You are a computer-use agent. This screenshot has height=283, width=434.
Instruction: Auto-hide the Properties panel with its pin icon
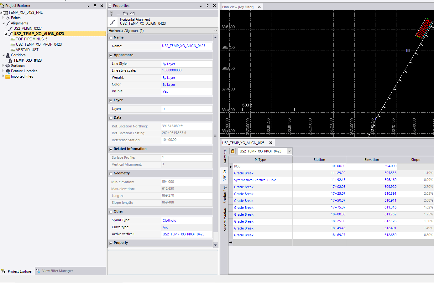coord(207,6)
